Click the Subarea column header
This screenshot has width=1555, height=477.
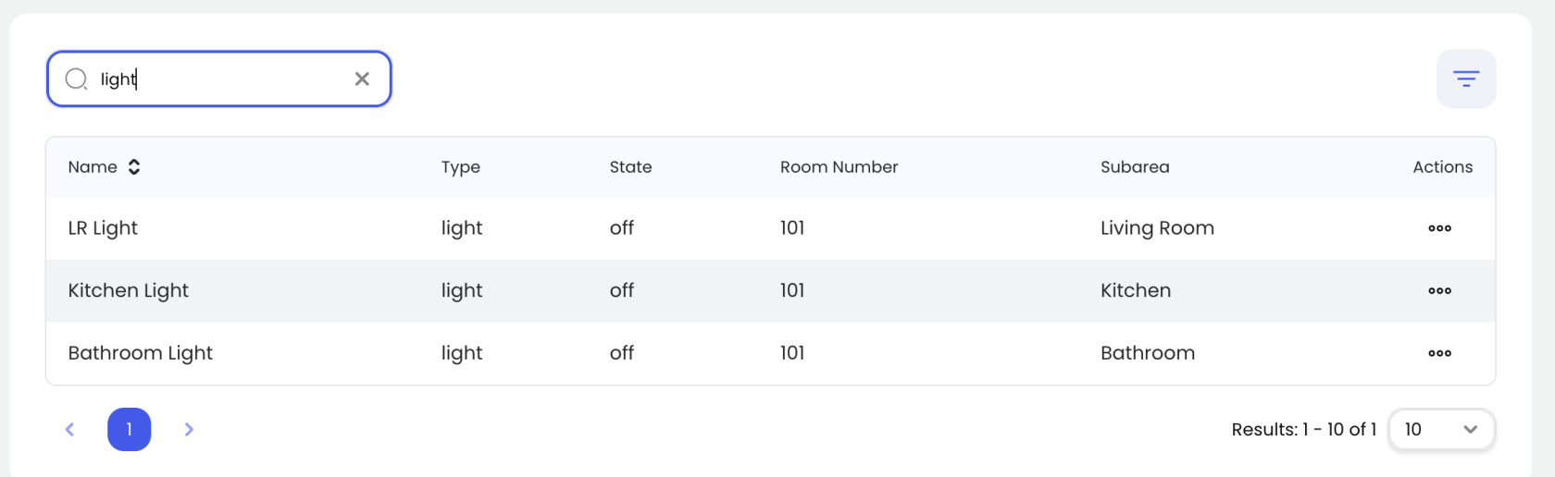tap(1135, 167)
